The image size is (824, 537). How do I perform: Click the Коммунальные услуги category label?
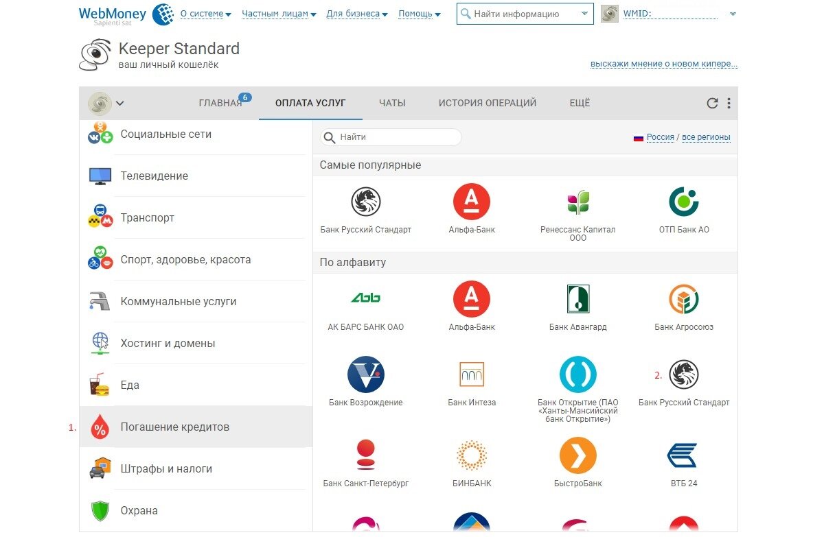[x=179, y=301]
